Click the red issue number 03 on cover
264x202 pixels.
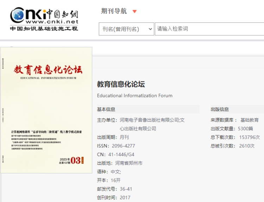(x=76, y=160)
